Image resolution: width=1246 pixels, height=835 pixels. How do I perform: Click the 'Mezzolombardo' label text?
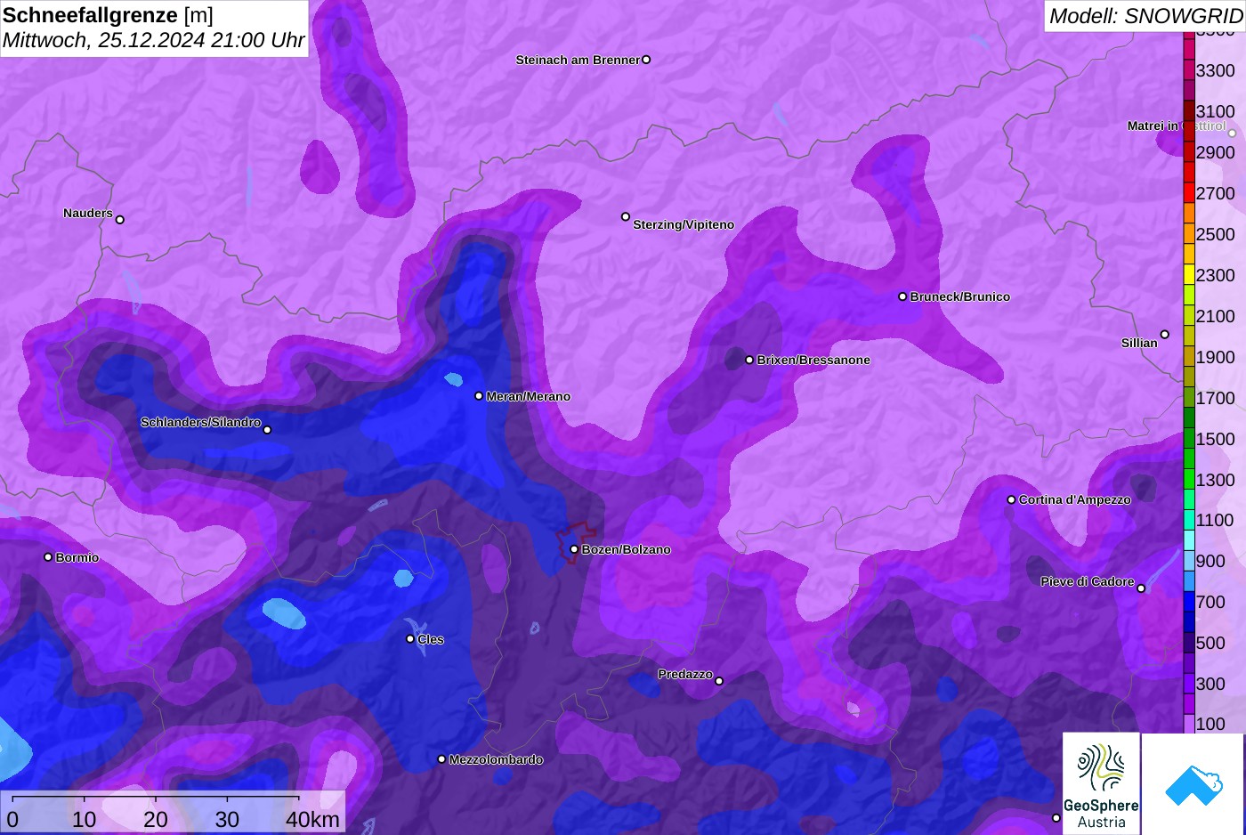(x=496, y=759)
